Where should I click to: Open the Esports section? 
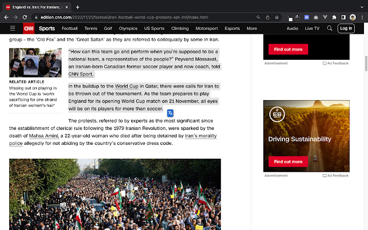pos(232,28)
